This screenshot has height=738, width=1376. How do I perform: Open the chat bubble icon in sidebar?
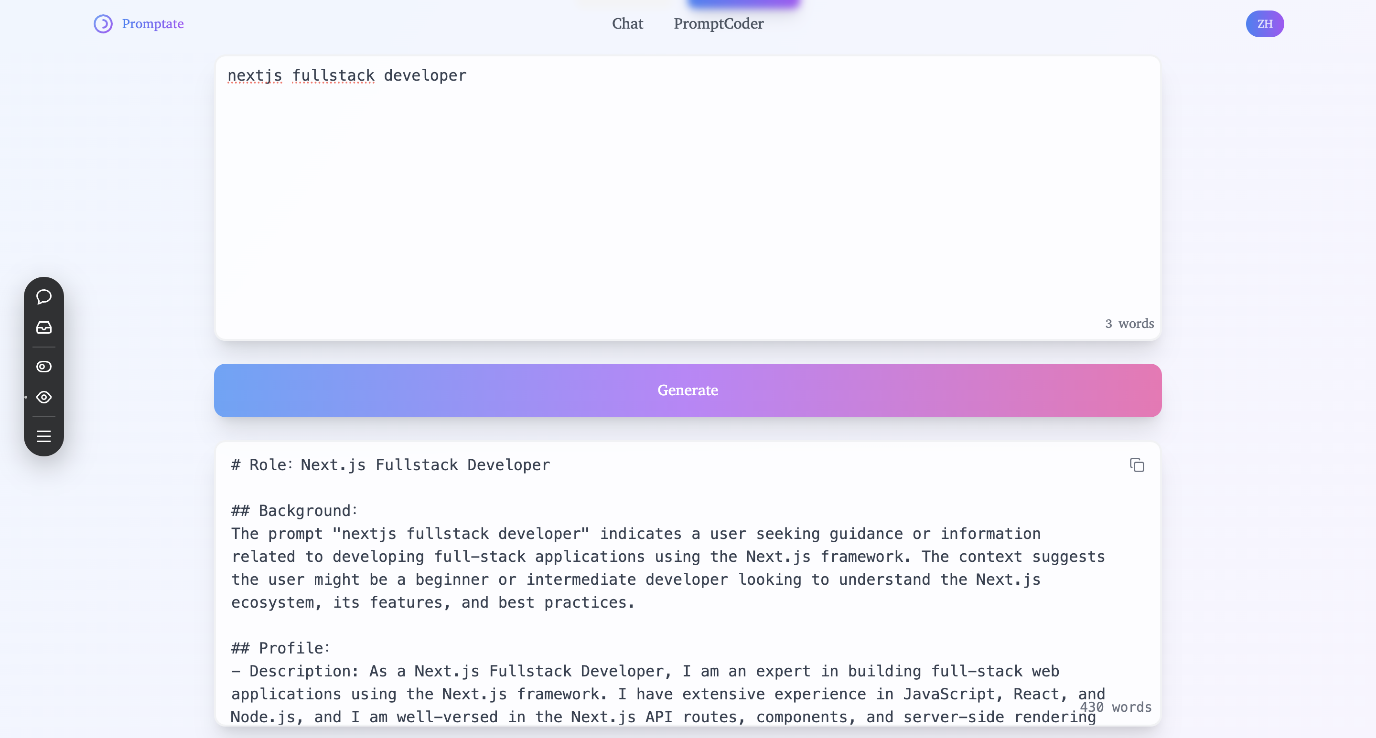[x=44, y=297]
